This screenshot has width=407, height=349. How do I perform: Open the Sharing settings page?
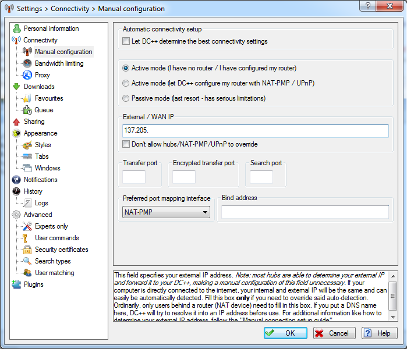point(34,122)
